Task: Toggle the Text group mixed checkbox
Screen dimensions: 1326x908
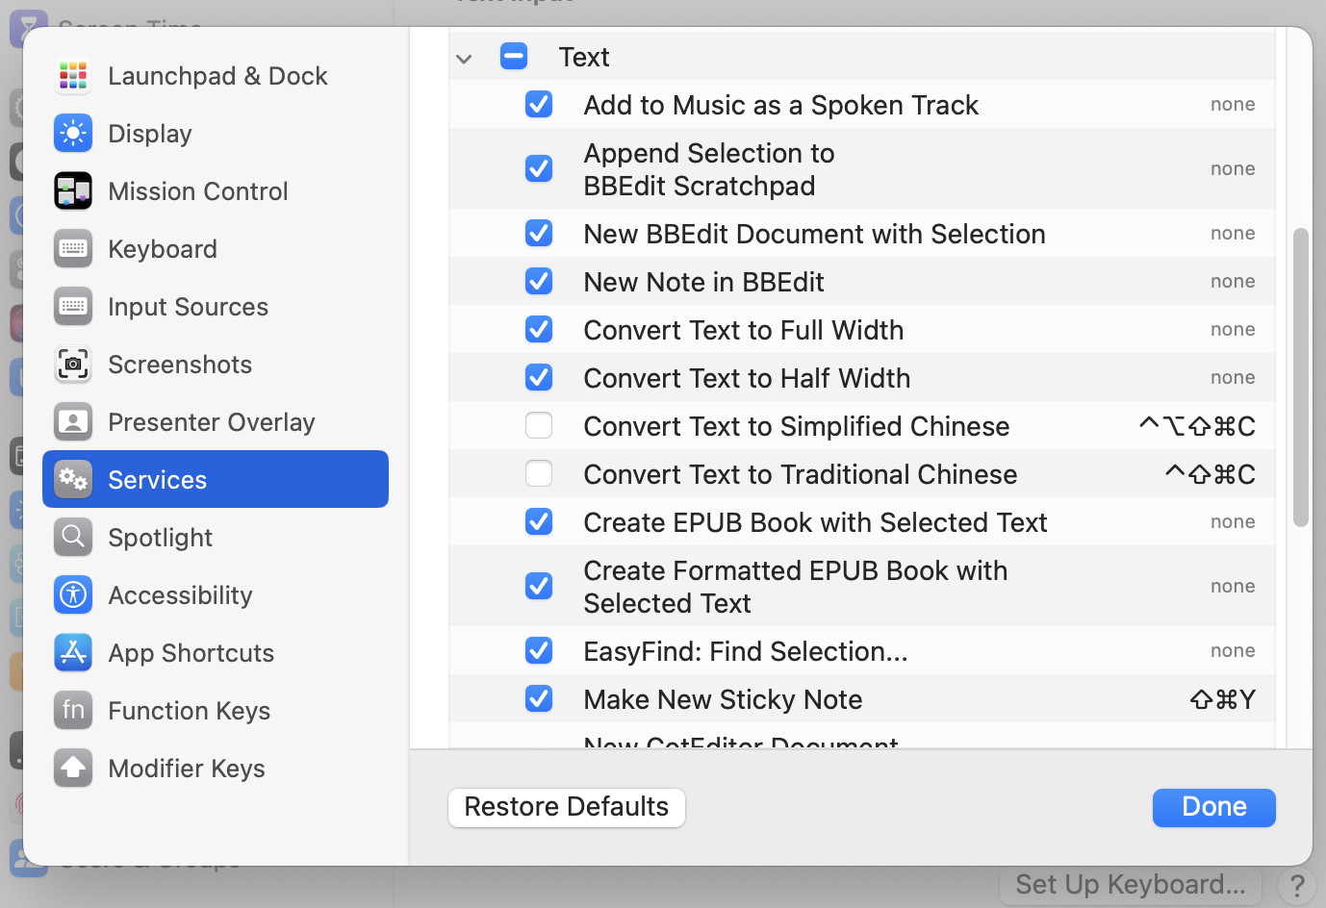Action: (x=514, y=57)
